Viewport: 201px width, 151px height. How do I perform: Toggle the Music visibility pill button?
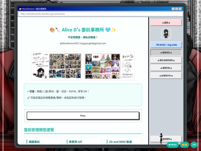[173, 145]
